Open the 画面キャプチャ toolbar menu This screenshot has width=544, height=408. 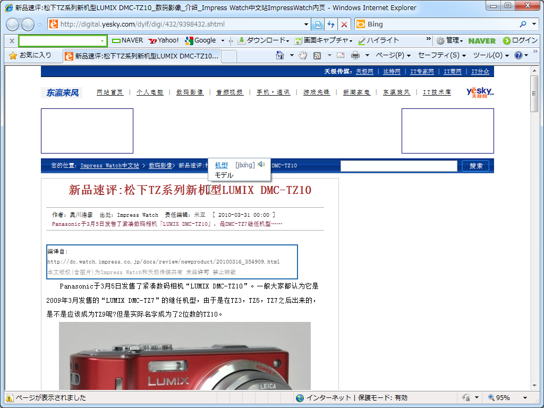pyautogui.click(x=324, y=40)
